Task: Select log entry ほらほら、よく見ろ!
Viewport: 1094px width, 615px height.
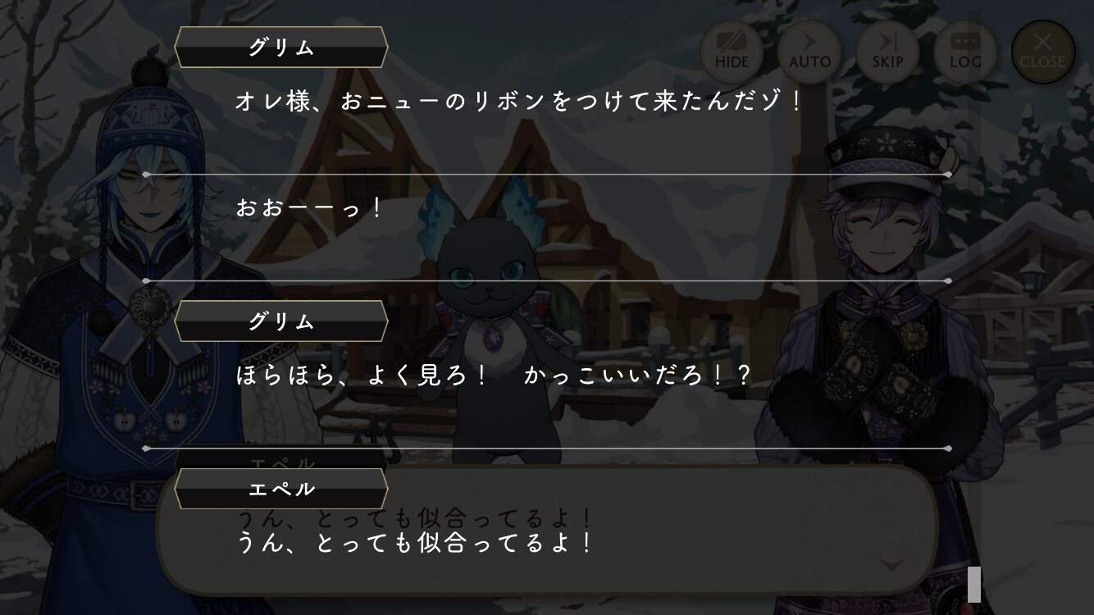Action: point(494,376)
